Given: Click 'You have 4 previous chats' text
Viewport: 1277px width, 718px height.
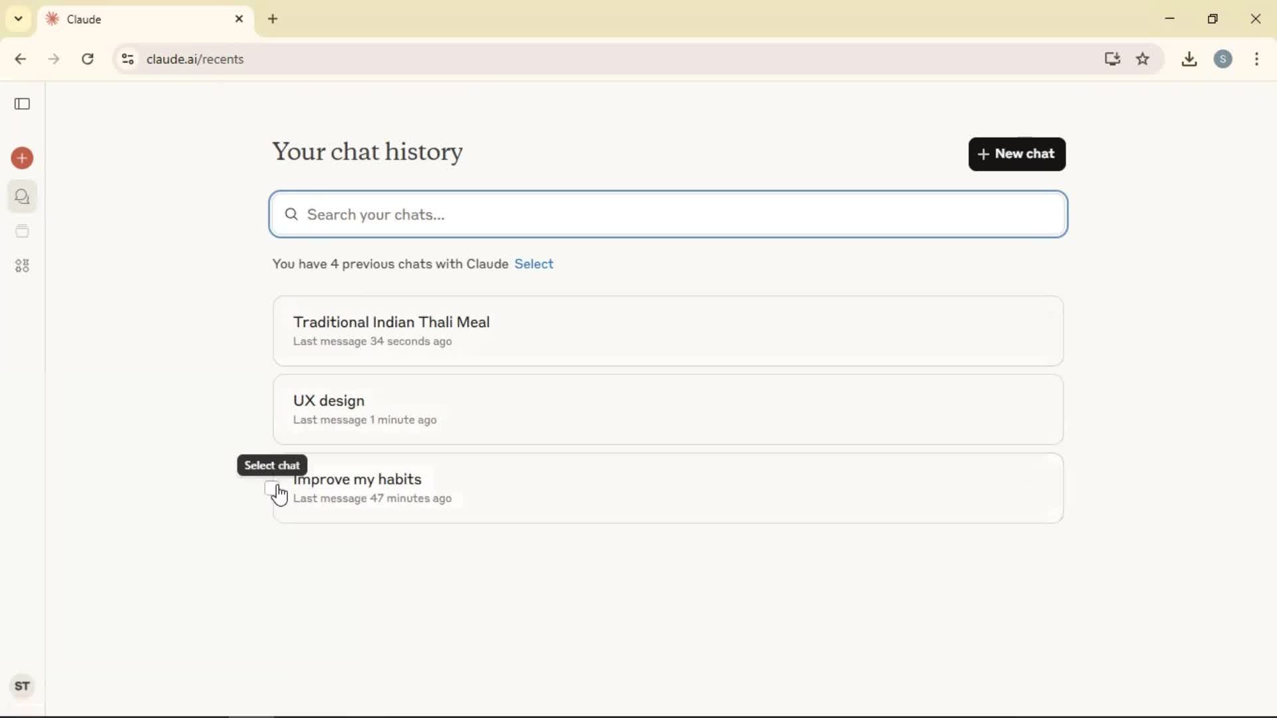Looking at the screenshot, I should (390, 264).
